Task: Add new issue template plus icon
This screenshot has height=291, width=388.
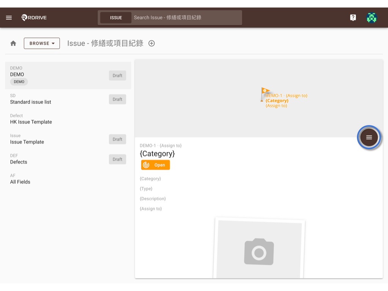Action: tap(152, 43)
